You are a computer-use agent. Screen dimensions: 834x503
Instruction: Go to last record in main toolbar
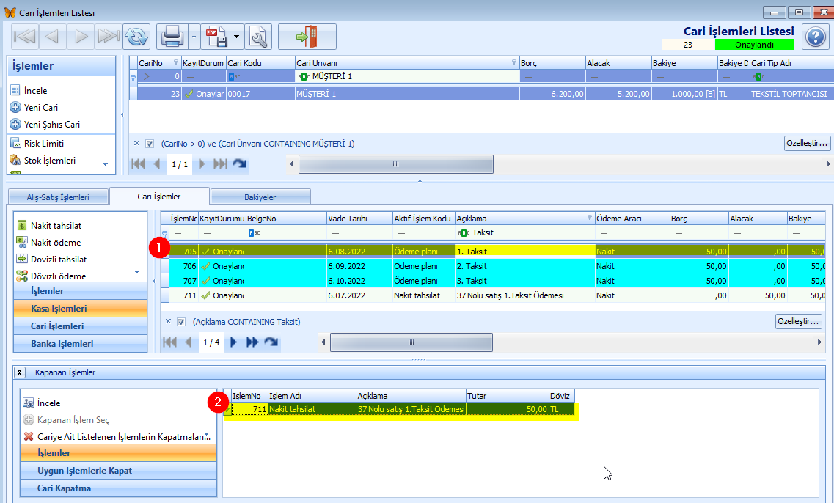109,37
